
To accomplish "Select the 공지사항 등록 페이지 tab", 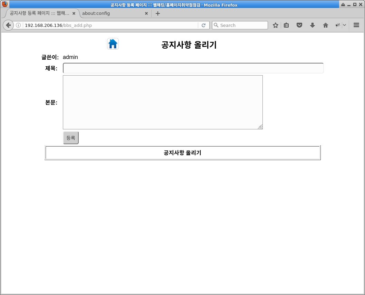I will [40, 13].
